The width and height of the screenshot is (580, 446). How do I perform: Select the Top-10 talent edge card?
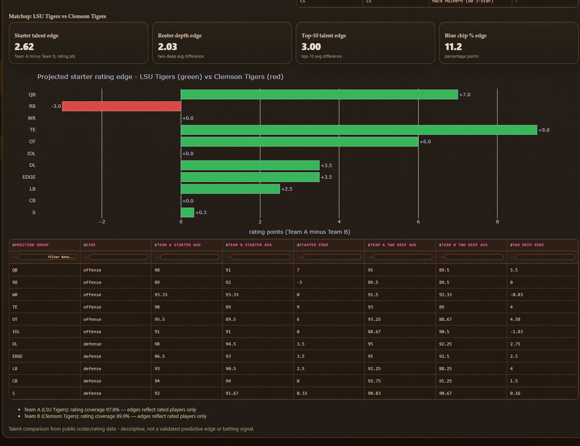365,43
